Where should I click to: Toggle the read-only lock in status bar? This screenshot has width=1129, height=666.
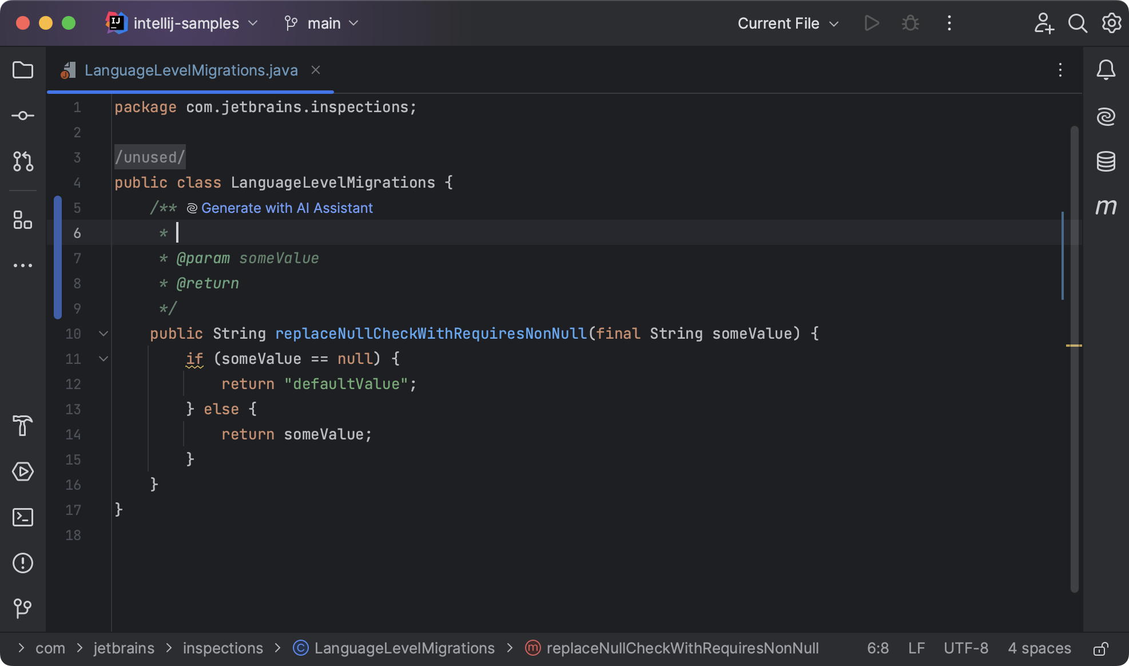tap(1101, 648)
